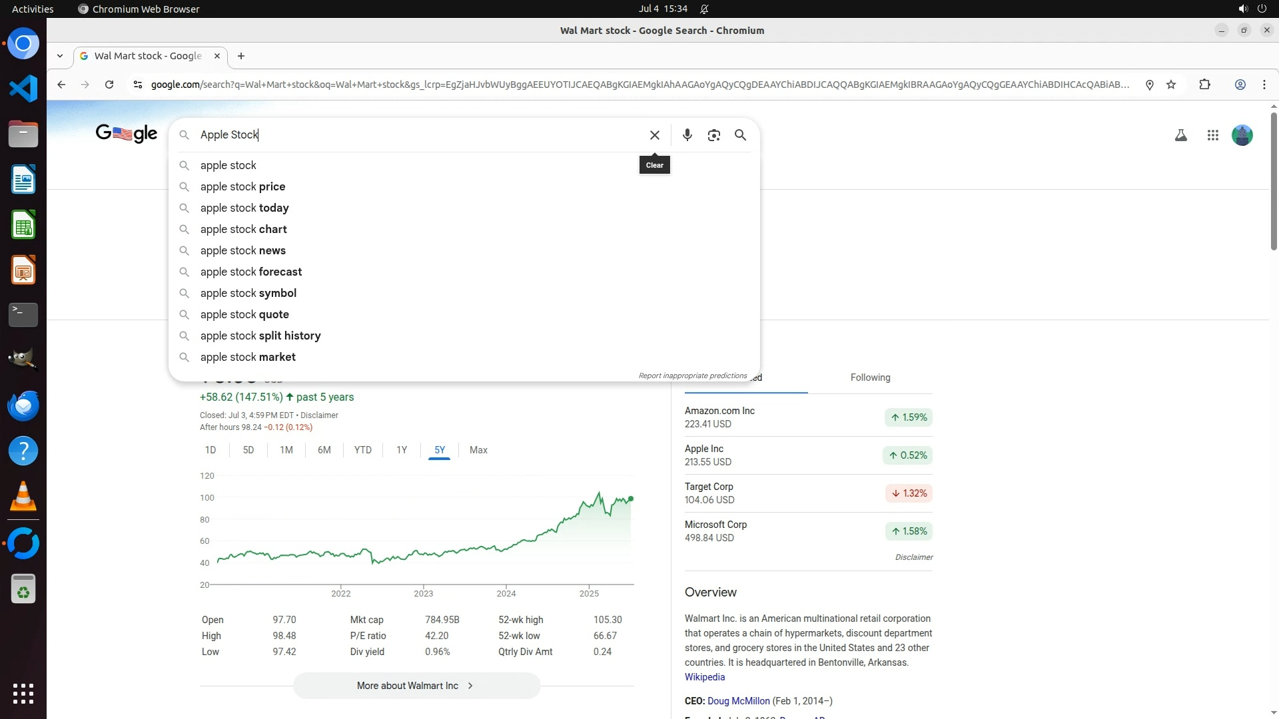Switch to the Following tab

point(870,377)
